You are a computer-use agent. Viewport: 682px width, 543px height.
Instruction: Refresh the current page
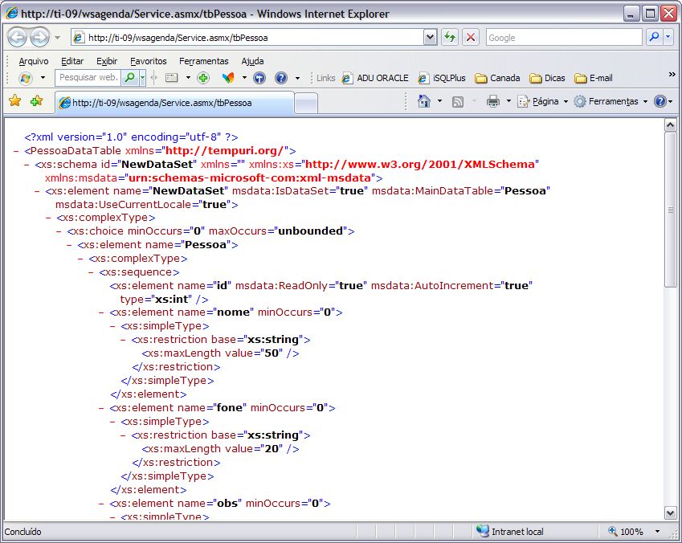[x=450, y=37]
